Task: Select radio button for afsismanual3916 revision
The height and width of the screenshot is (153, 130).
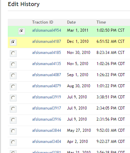Action: click(x=13, y=120)
